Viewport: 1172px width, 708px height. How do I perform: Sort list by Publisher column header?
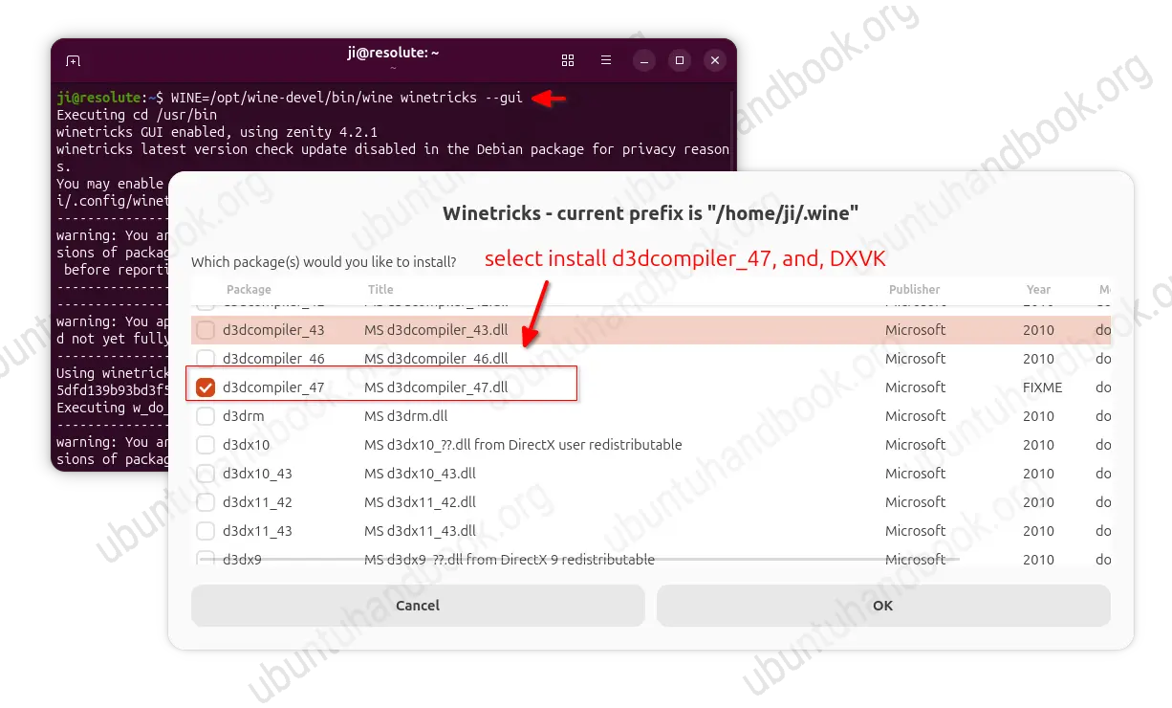(914, 289)
